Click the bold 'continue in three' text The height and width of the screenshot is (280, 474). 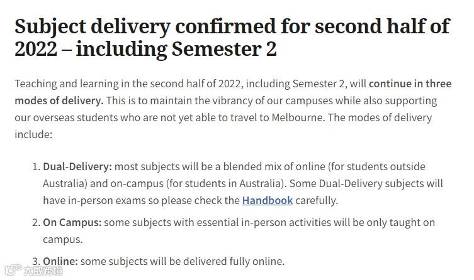(x=410, y=83)
